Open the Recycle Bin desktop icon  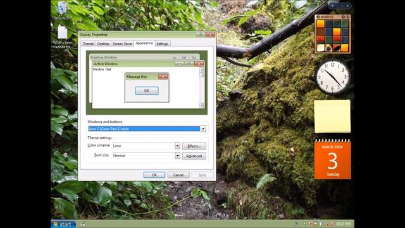[62, 11]
